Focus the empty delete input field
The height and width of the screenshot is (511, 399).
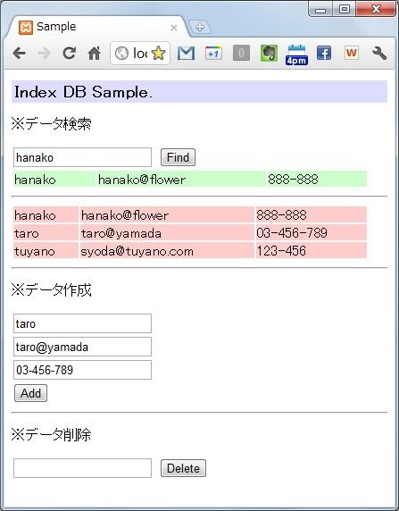coord(82,468)
